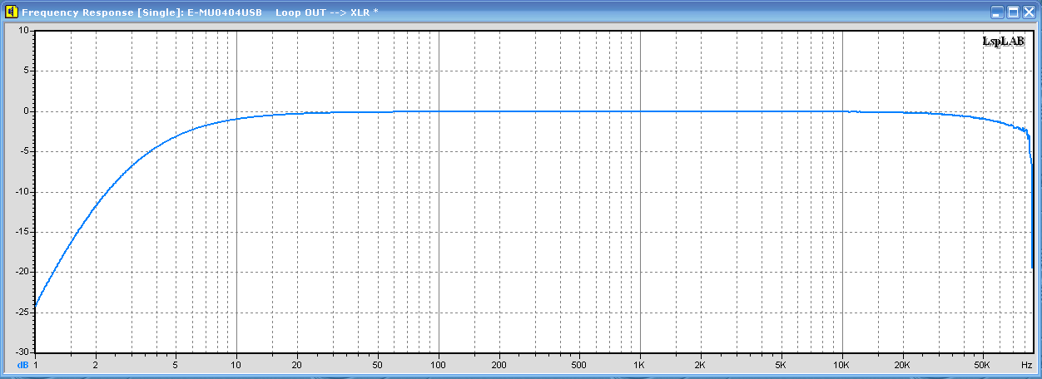Click the 200 Hz axis label
Viewport: 1042px width, 379px height.
coord(499,365)
